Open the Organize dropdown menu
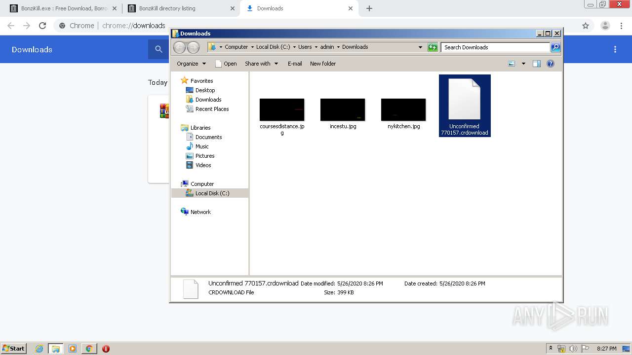Screen dimensions: 632x355 coord(191,64)
